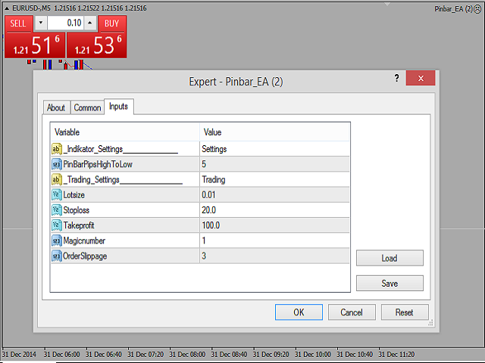Screen dimensions: 485x363
Task: Select the Inputs tab
Action: point(119,107)
